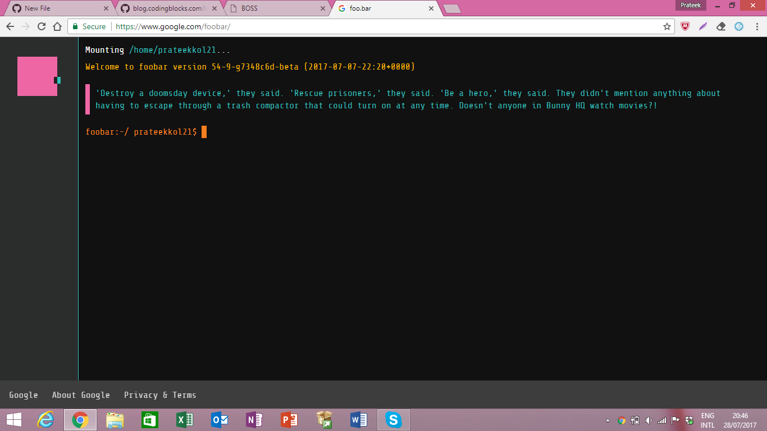
Task: Click the '/home/prateekkol21' path text
Action: pos(172,50)
